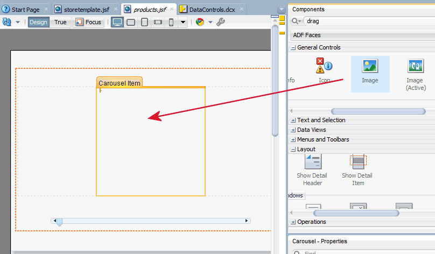Select desktop monitor preview size
The height and width of the screenshot is (254, 435).
coord(117,22)
